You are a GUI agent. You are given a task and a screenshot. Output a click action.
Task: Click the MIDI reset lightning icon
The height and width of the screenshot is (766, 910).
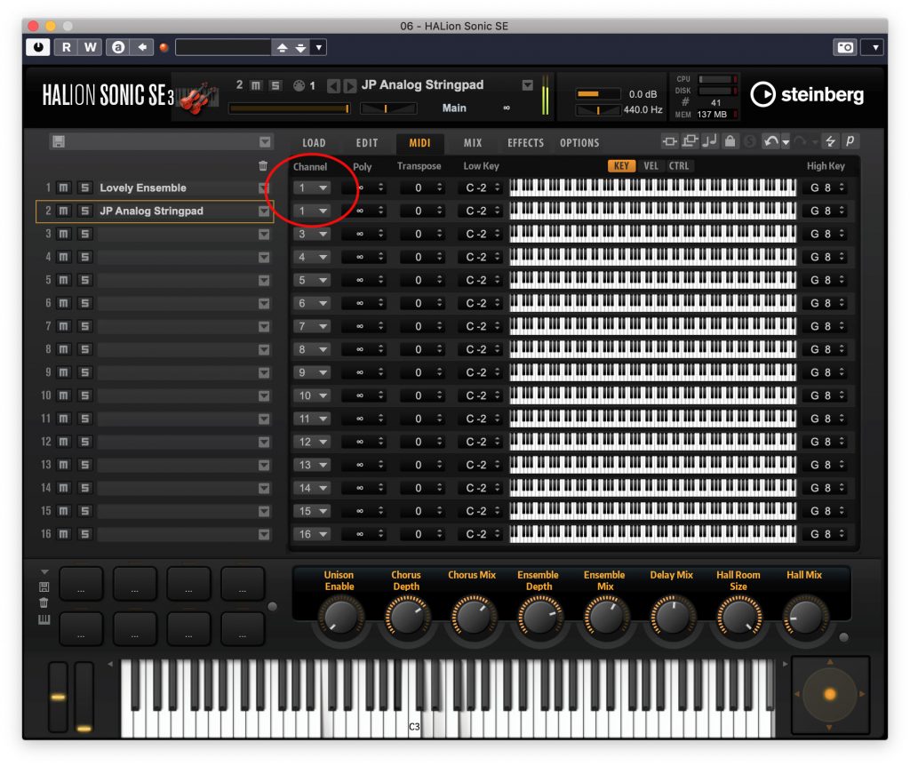point(831,141)
